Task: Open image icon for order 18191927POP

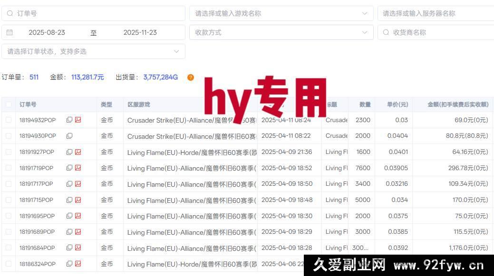Action: [78, 152]
